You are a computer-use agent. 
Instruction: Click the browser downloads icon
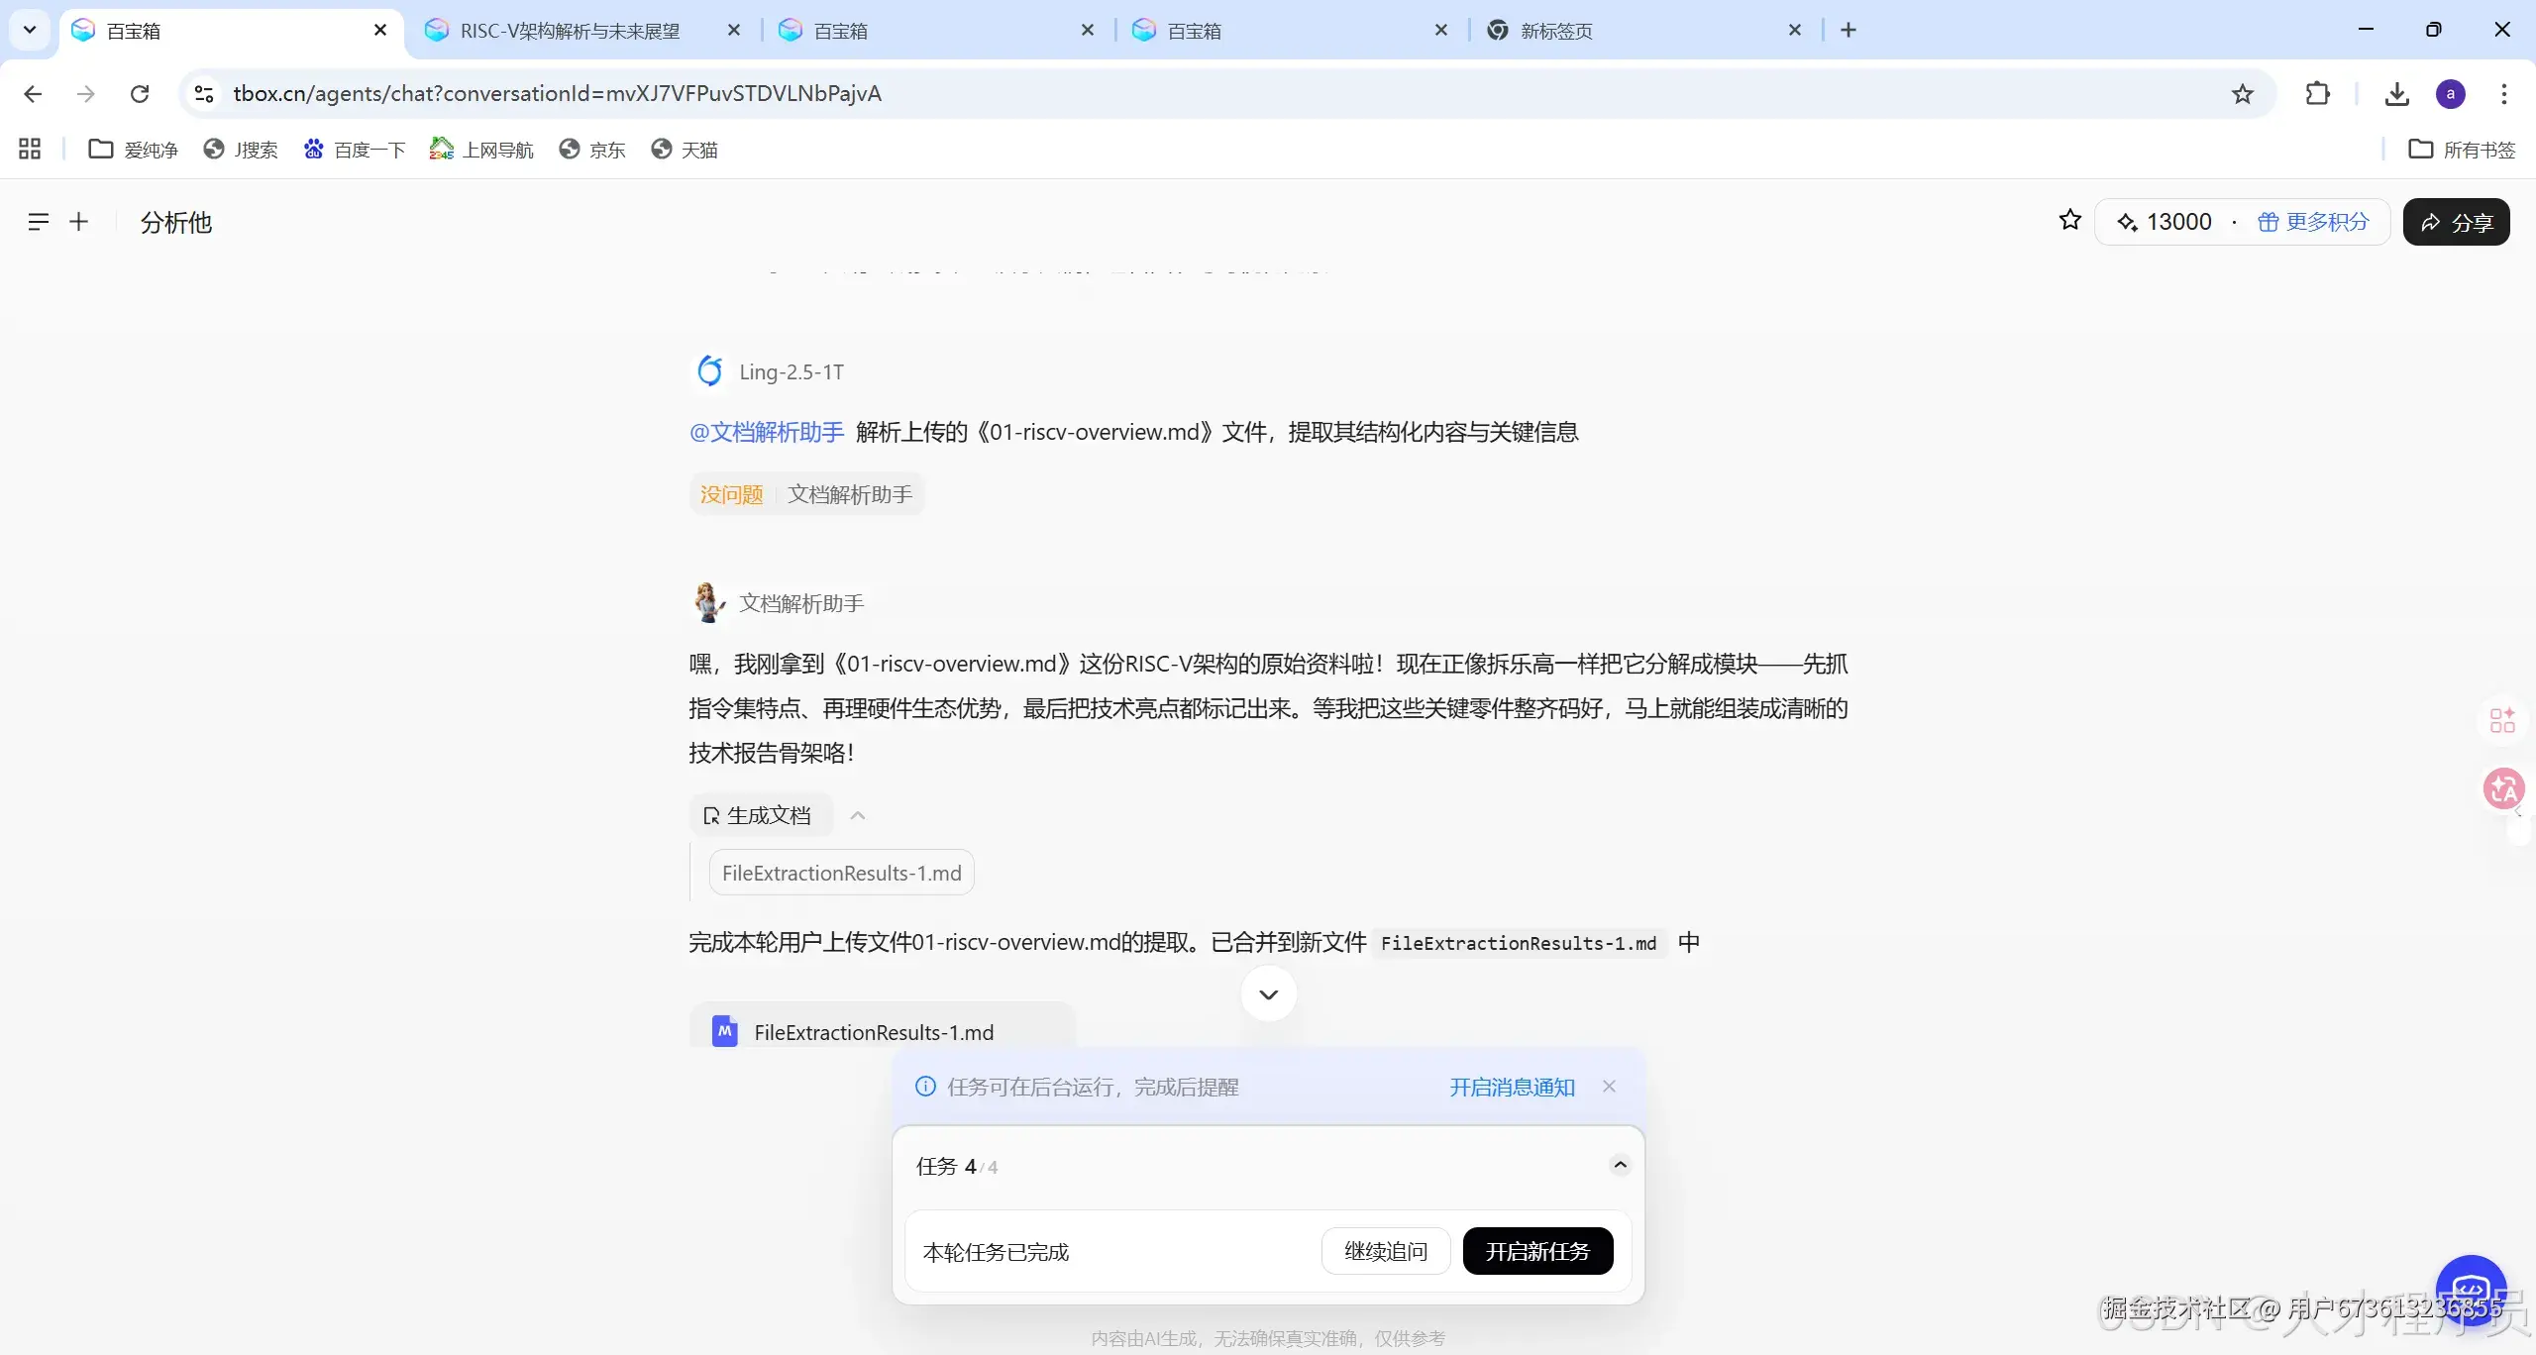pos(2396,93)
